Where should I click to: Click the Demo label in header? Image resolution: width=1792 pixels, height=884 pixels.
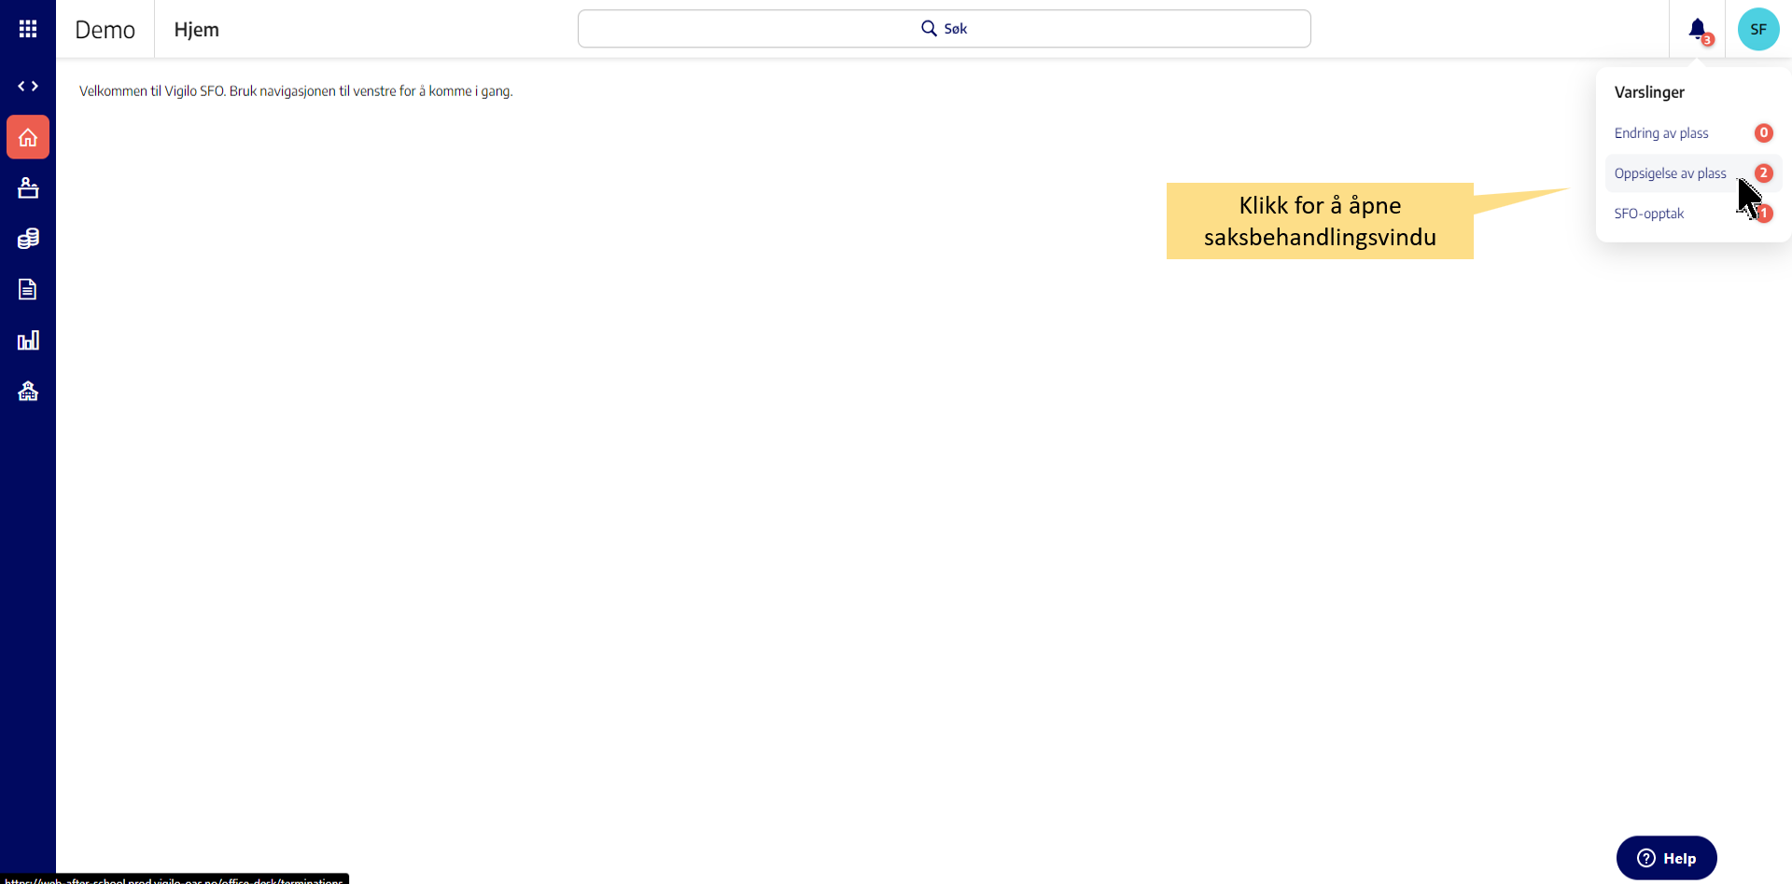point(105,30)
